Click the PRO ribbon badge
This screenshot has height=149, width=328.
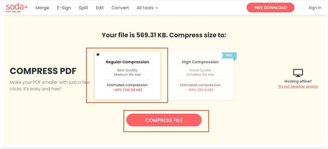(229, 56)
